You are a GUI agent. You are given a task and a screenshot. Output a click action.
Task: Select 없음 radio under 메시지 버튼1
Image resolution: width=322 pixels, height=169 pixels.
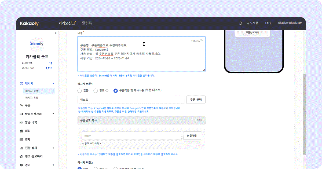(x=79, y=91)
